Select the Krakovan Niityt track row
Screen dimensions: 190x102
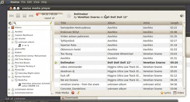coord(118,32)
